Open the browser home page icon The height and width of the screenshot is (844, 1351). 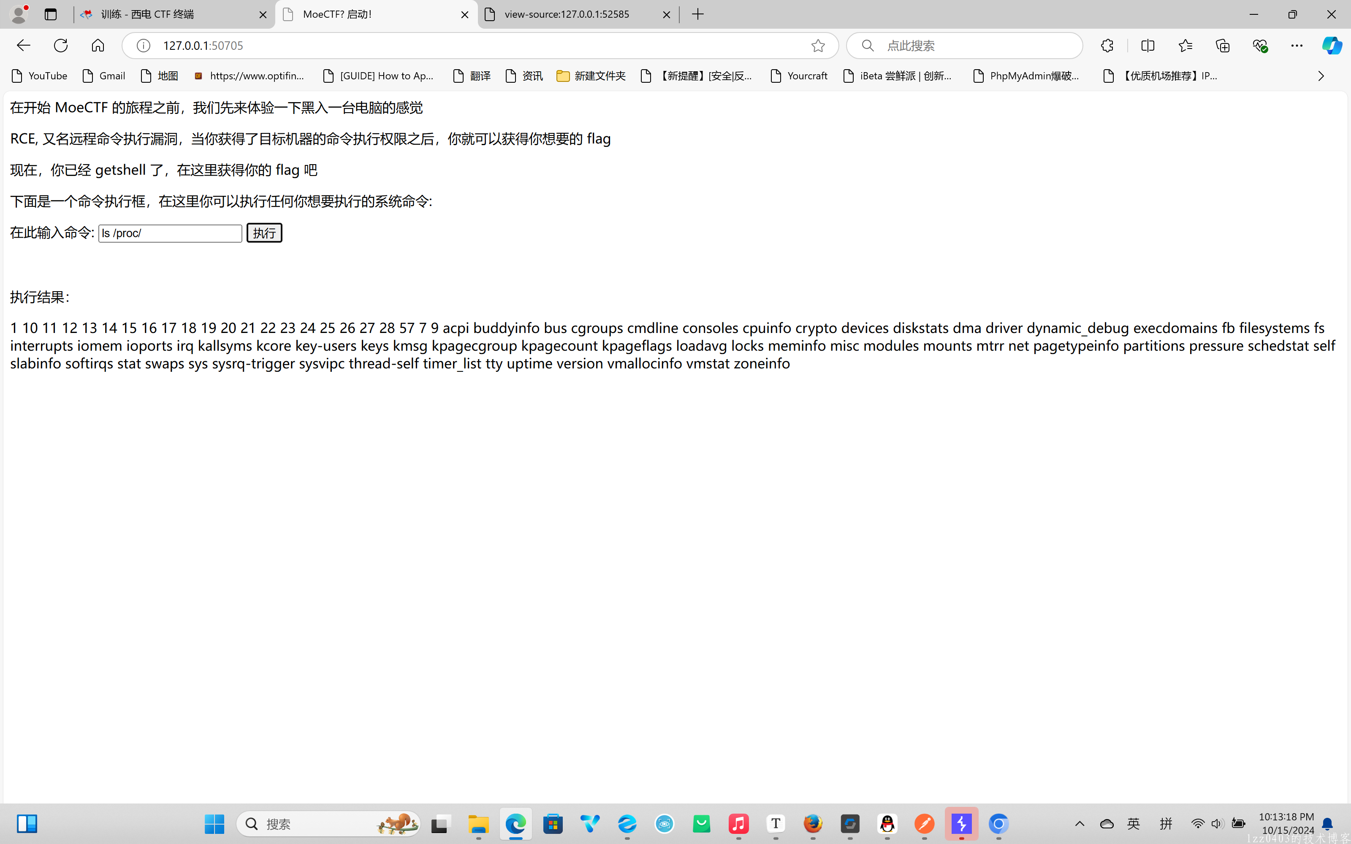coord(98,45)
